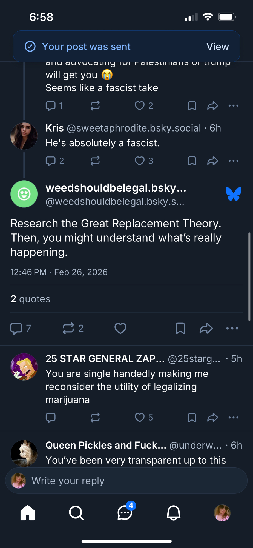The image size is (253, 548).
Task: View the 2 quotes of this post
Action: (30, 299)
